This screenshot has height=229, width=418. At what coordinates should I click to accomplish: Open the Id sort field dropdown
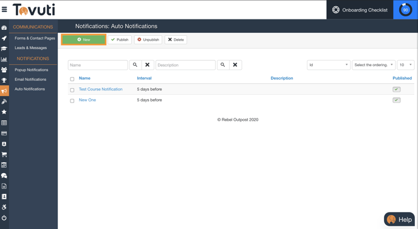[x=329, y=65]
